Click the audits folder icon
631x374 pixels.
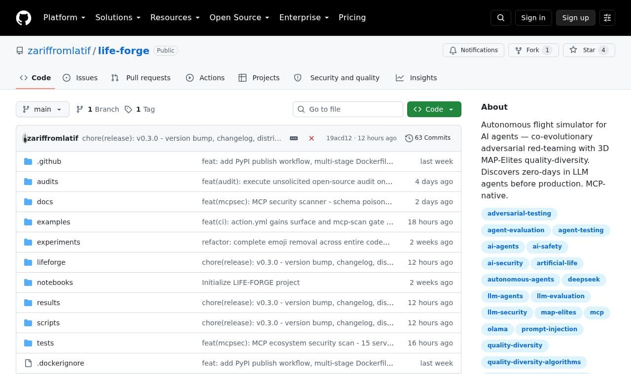coord(28,182)
